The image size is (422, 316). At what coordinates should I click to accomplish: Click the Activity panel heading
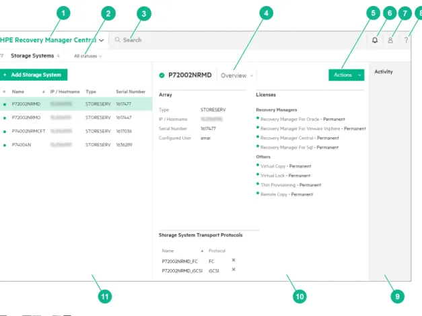(384, 72)
